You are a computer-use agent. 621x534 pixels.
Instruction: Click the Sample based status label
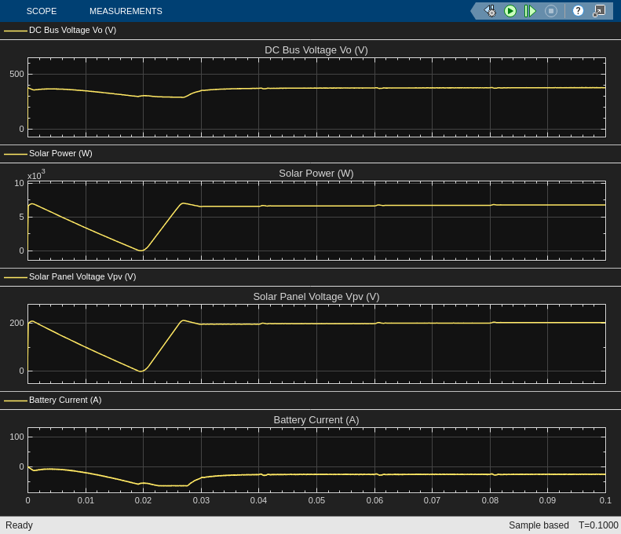[539, 525]
